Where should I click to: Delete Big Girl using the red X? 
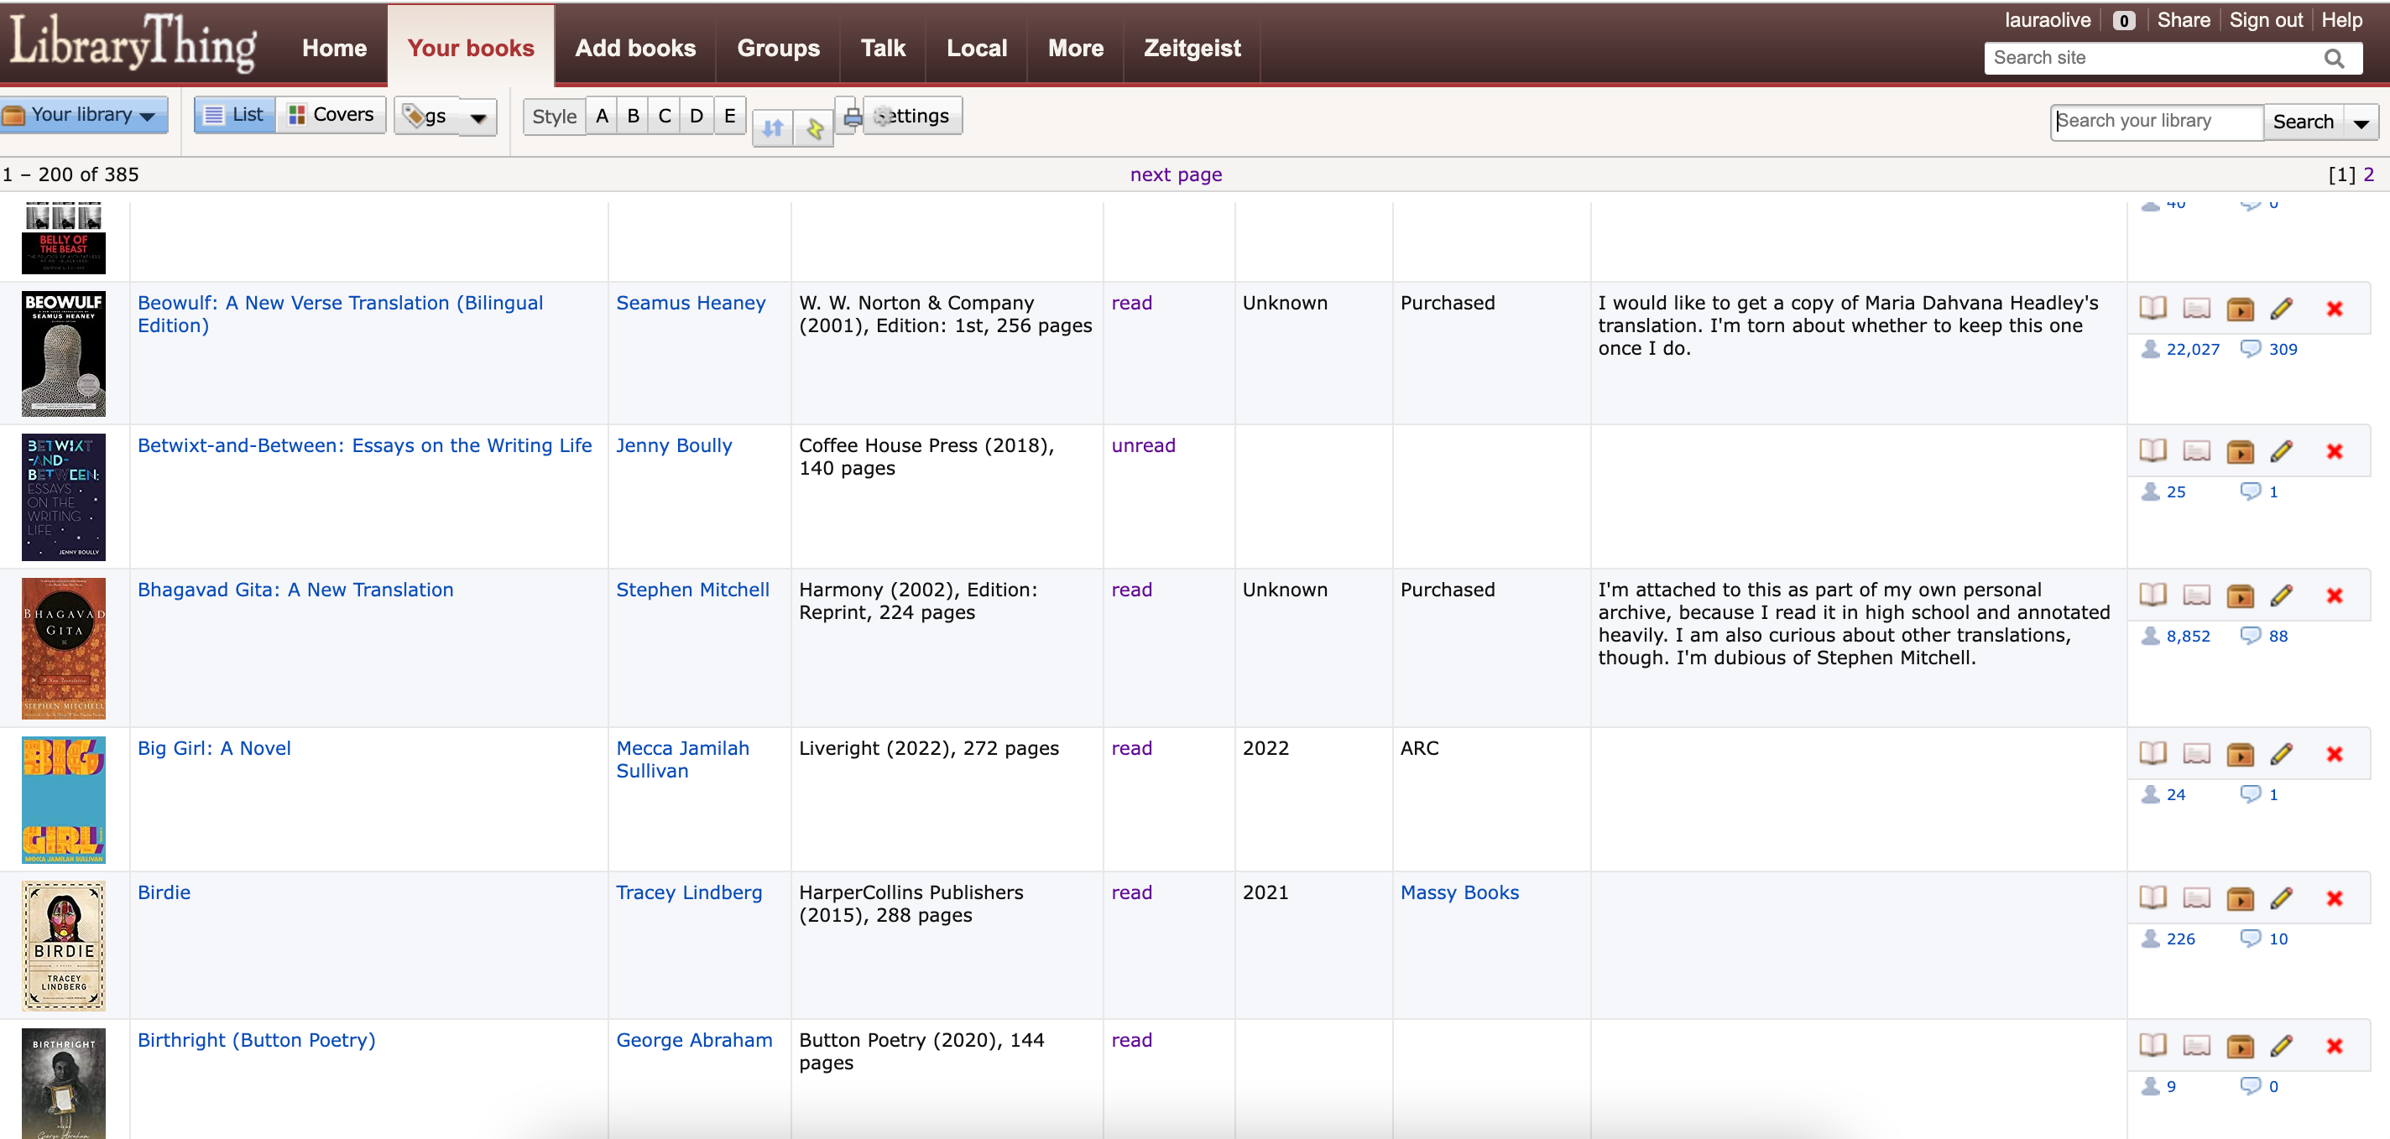tap(2335, 754)
